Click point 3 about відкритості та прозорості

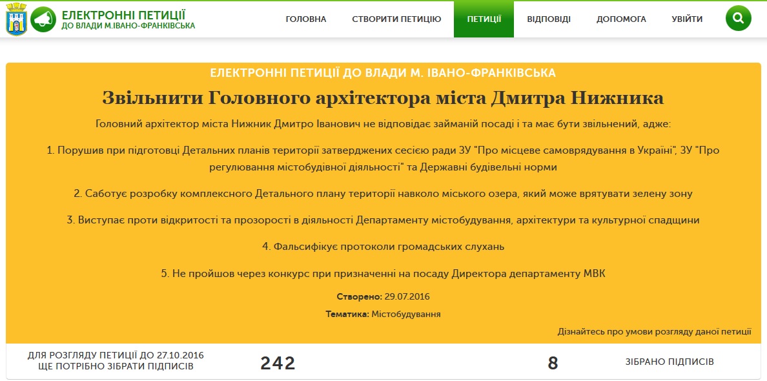point(383,220)
